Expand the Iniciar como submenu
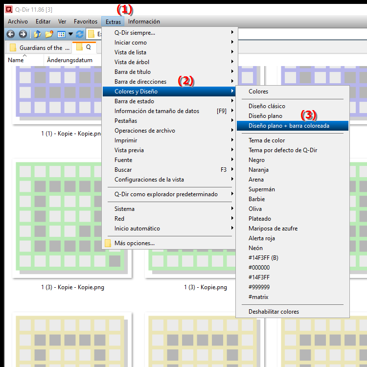This screenshot has height=367, width=367. (169, 43)
